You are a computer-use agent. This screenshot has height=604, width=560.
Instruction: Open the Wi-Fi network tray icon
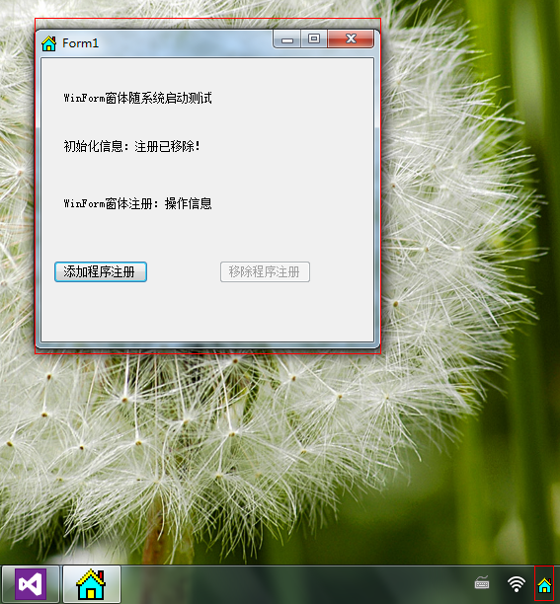pyautogui.click(x=517, y=584)
